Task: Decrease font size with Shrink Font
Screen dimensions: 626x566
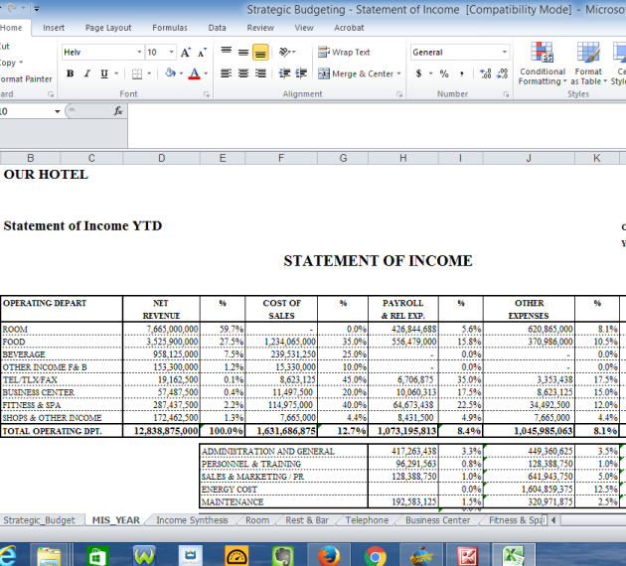Action: tap(203, 53)
